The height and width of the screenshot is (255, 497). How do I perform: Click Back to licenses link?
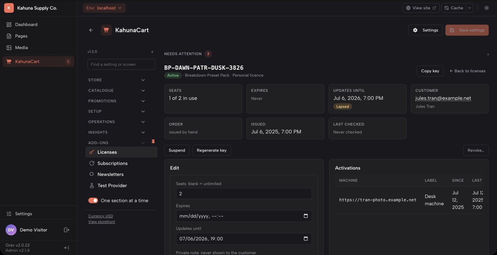coord(468,71)
